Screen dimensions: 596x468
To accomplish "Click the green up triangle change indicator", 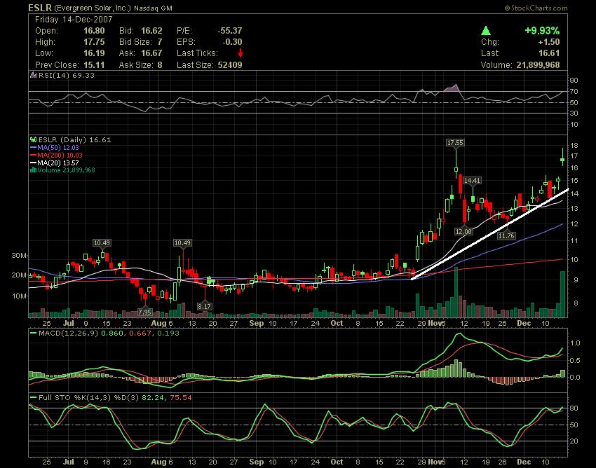I will coord(486,31).
